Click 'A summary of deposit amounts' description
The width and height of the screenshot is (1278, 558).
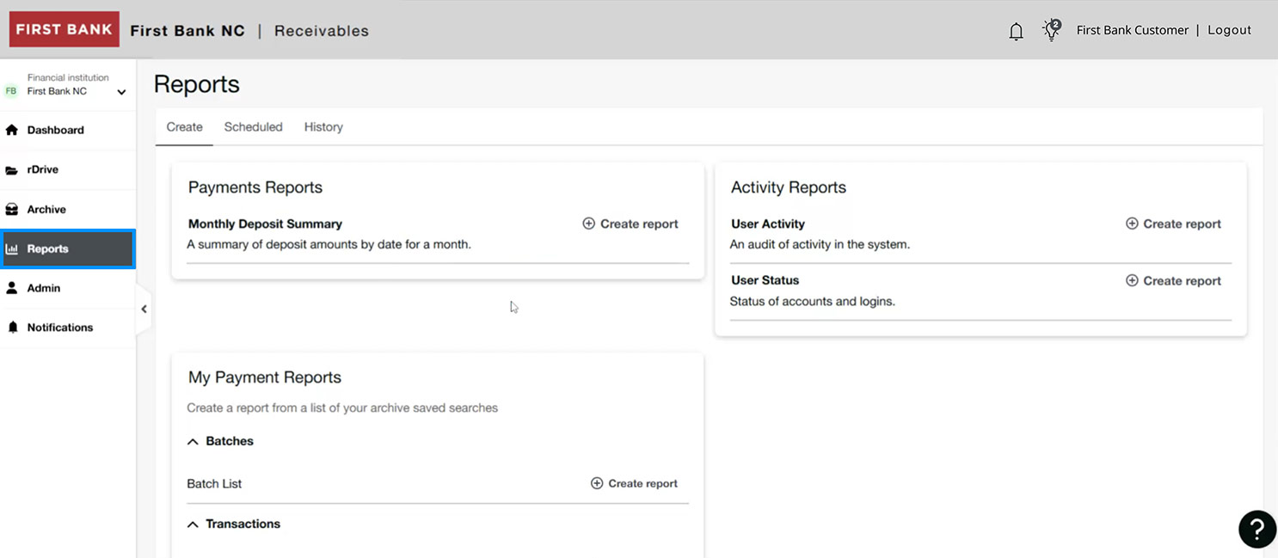click(329, 244)
